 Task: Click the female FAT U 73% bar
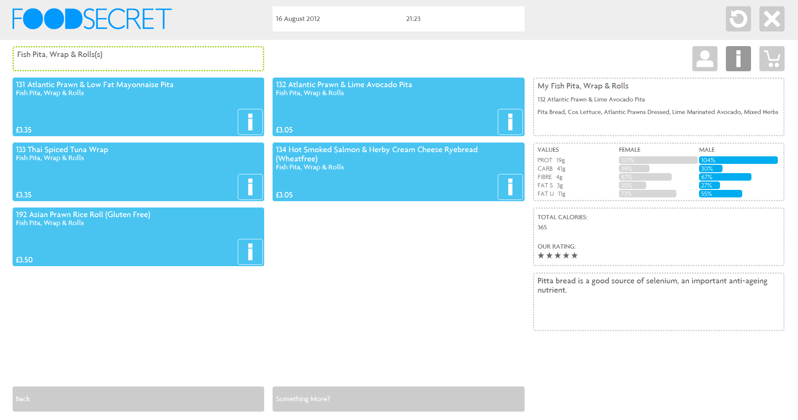pyautogui.click(x=647, y=194)
